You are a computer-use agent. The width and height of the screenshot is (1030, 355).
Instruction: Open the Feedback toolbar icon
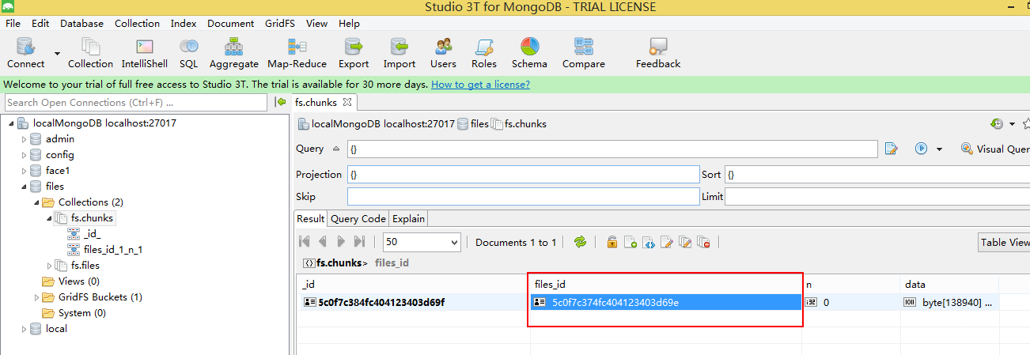click(x=658, y=53)
